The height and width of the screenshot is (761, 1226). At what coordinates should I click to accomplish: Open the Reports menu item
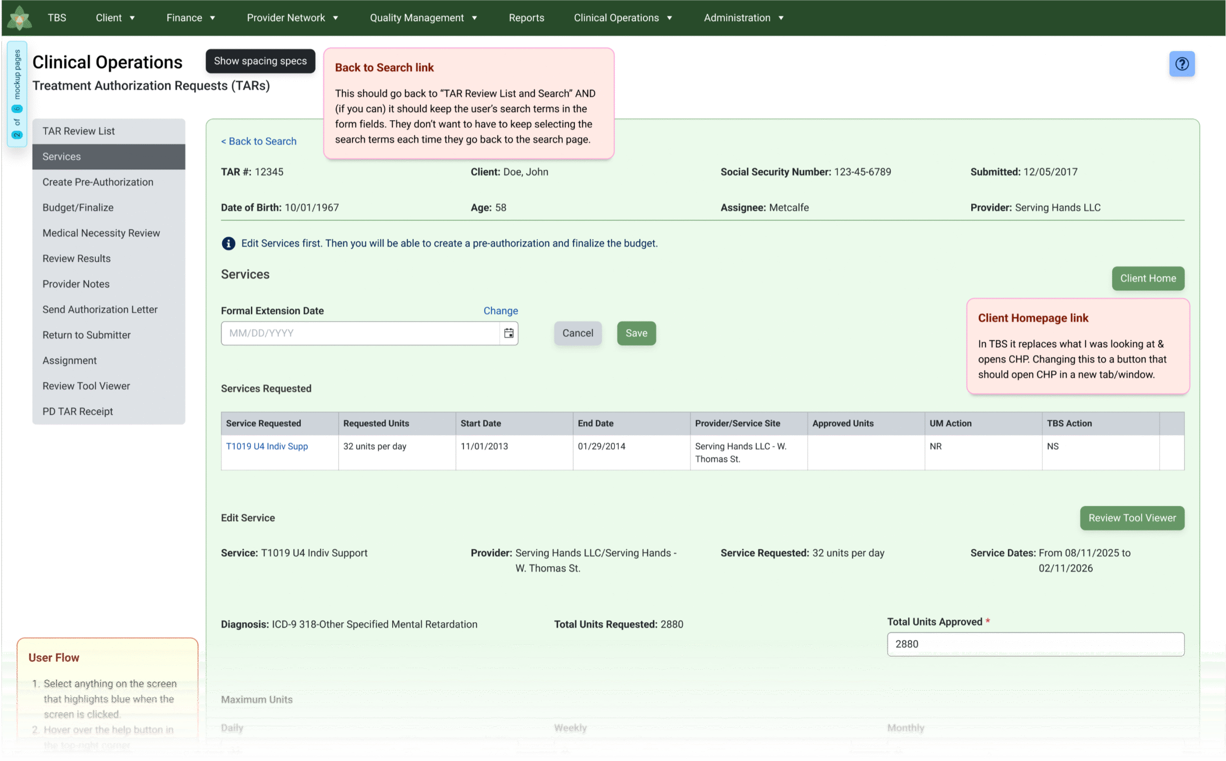tap(526, 18)
